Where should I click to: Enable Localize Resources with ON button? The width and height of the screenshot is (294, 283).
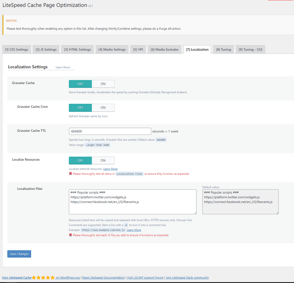[103, 160]
